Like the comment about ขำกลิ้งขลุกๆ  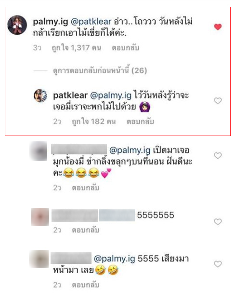218,155
